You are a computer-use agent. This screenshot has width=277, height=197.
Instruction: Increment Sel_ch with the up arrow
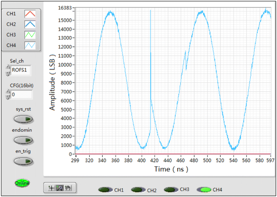pos(8,67)
